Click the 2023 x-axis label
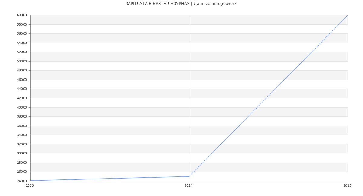Screen dimensions: 363x196 coord(30,186)
